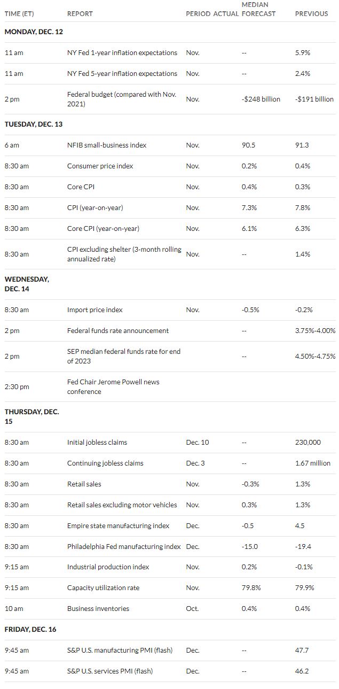Image resolution: width=339 pixels, height=689 pixels.
Task: Click the Capacity utilization rate report
Action: click(x=104, y=588)
